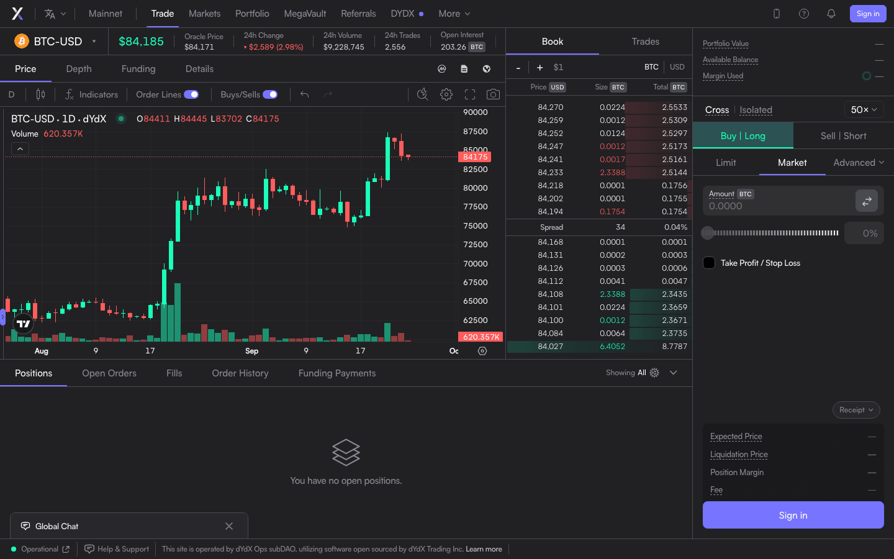Expand the Receipt dropdown
The height and width of the screenshot is (559, 894).
coord(856,410)
